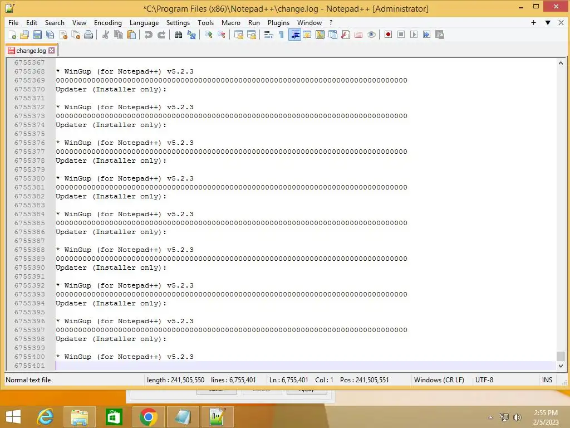Redo the action via toolbar arrow
This screenshot has height=428, width=570.
click(161, 35)
